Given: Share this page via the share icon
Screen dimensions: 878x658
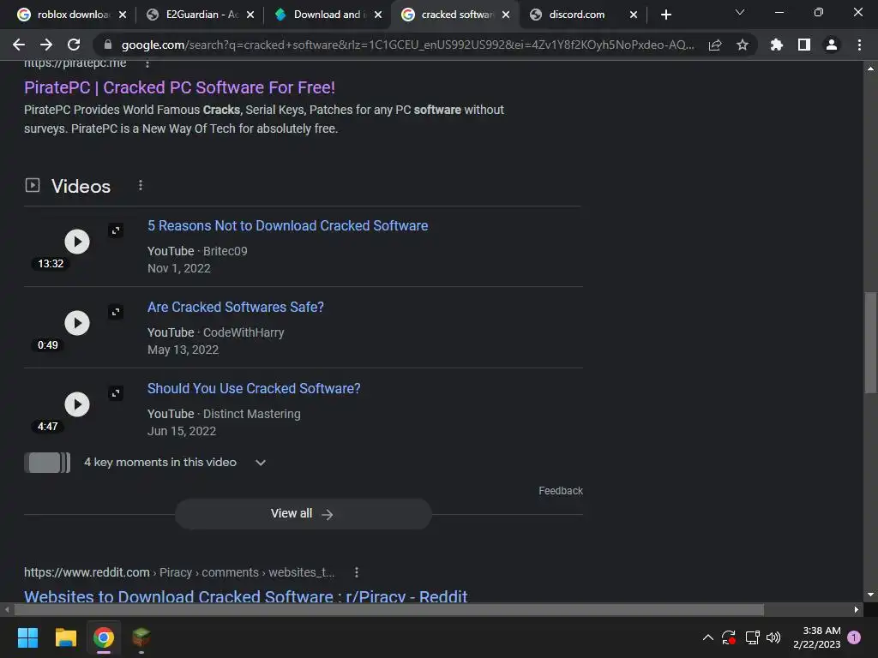Looking at the screenshot, I should coord(715,45).
